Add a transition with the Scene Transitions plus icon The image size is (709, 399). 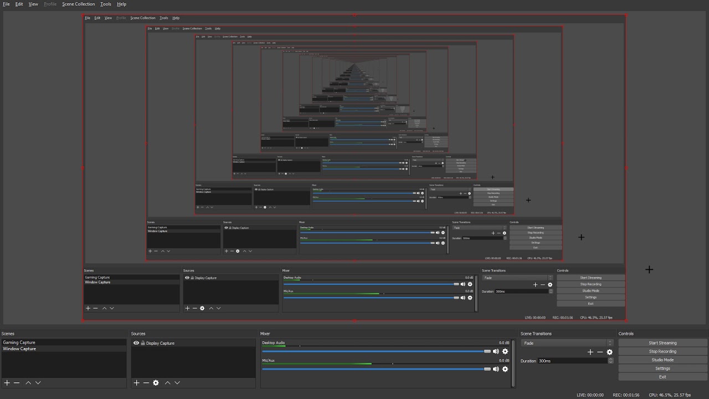pos(590,352)
